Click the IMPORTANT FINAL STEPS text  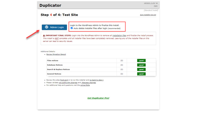pyautogui.click(x=58, y=35)
